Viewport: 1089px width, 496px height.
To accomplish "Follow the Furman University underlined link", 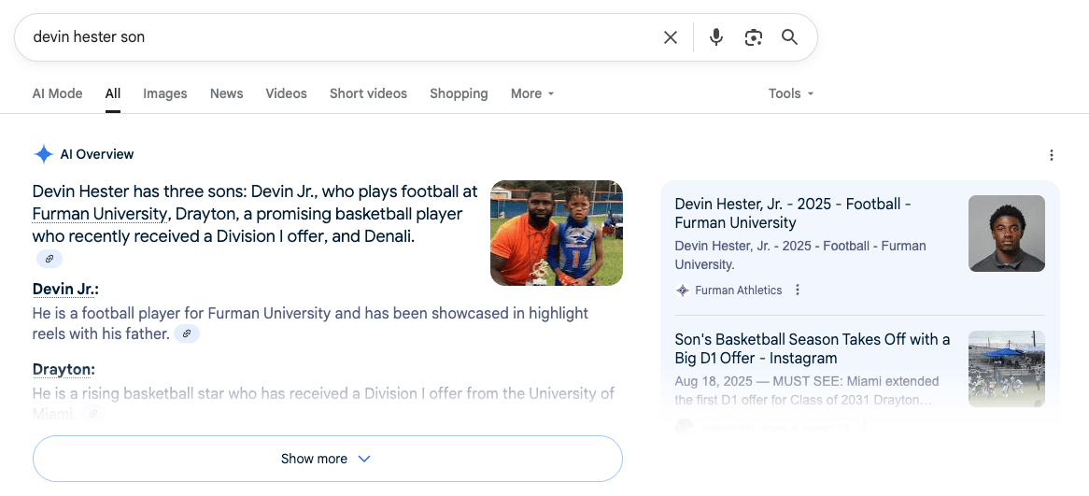I will pyautogui.click(x=100, y=214).
